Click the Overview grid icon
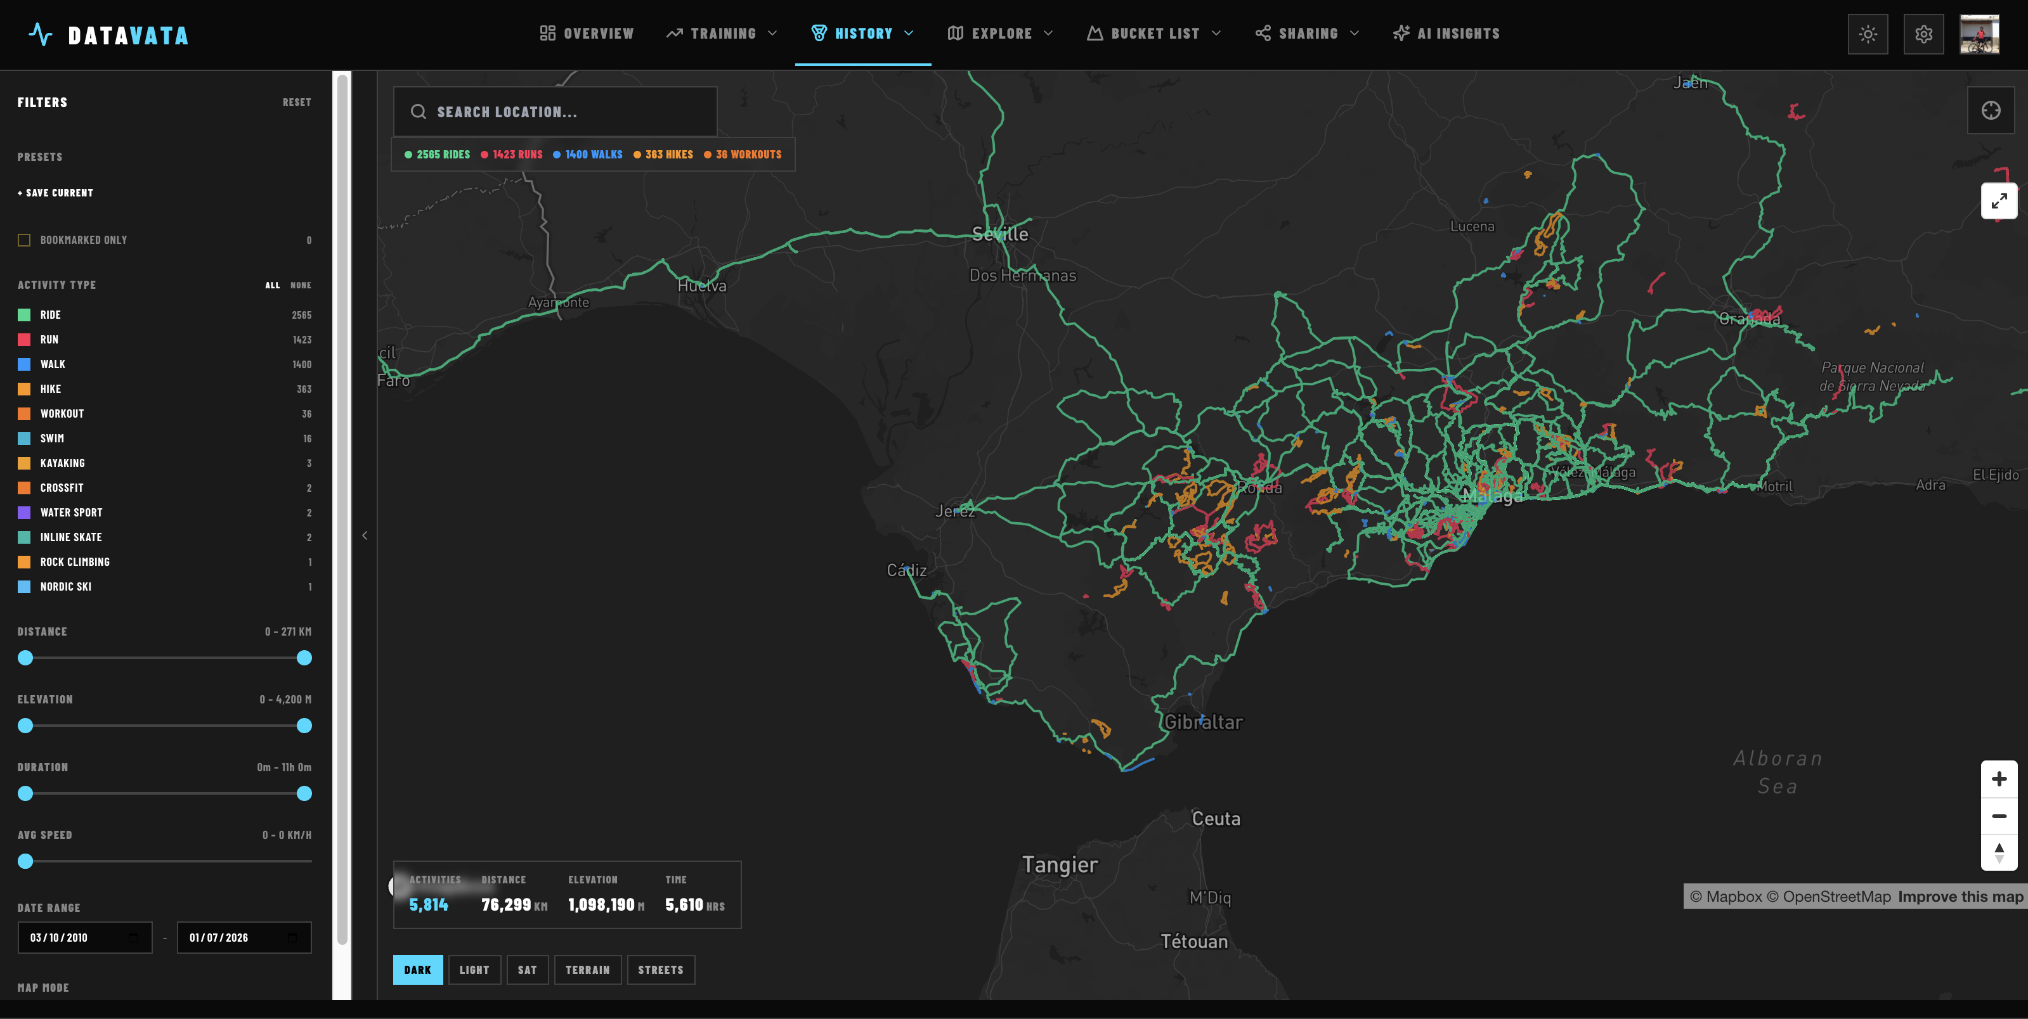Image resolution: width=2028 pixels, height=1019 pixels. tap(547, 33)
